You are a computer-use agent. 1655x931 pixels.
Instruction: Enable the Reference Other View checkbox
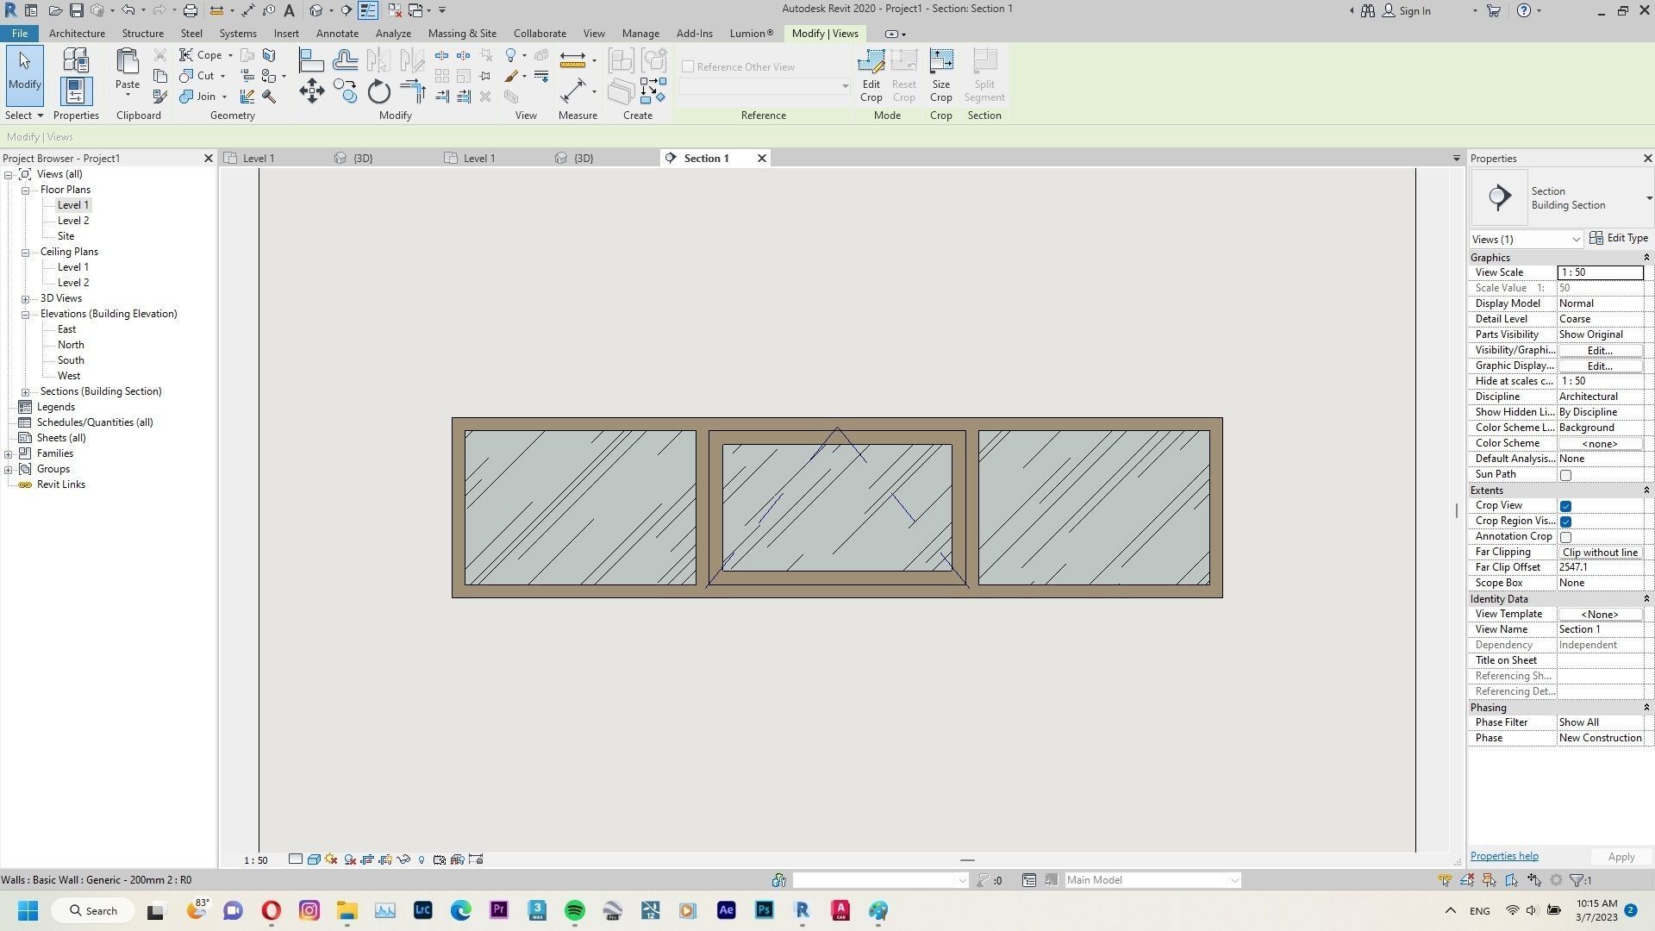click(x=688, y=66)
